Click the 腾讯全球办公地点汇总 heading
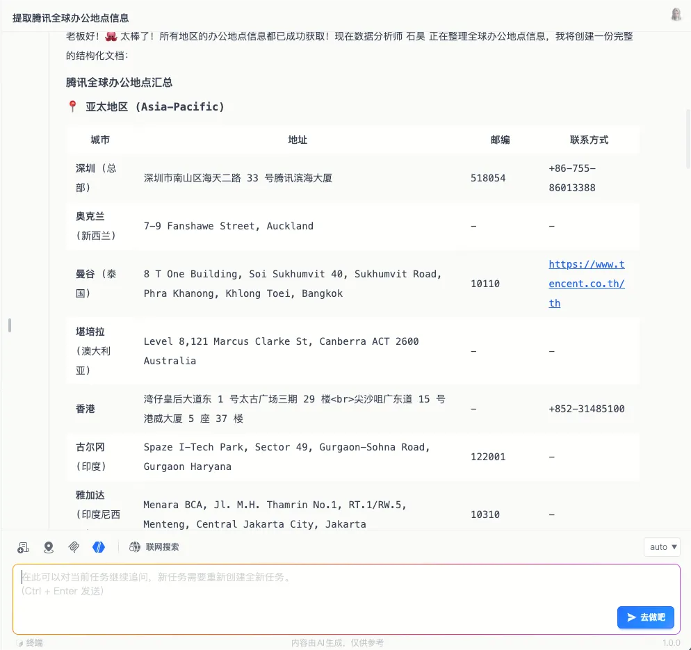This screenshot has height=650, width=691. [x=119, y=83]
